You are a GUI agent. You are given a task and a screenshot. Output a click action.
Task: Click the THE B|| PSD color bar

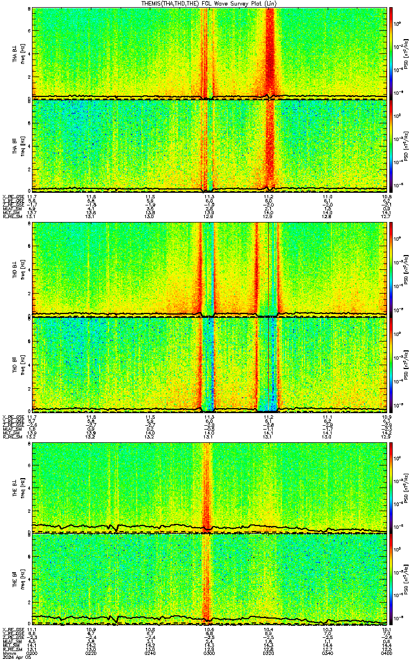tap(391, 578)
